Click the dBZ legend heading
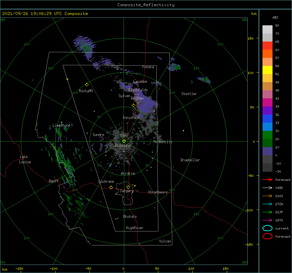Image resolution: width=292 pixels, height=273 pixels. tap(275, 18)
